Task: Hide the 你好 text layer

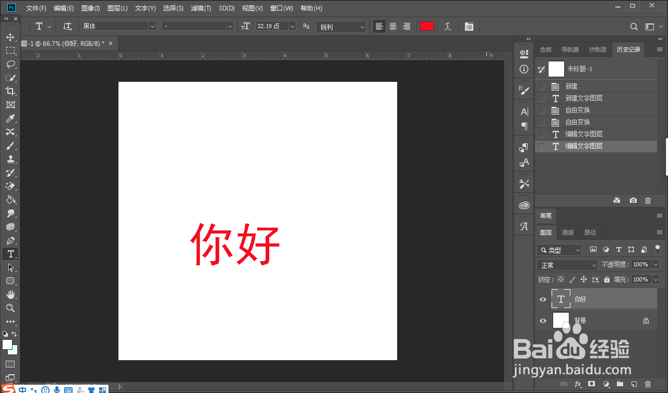Action: click(x=543, y=299)
